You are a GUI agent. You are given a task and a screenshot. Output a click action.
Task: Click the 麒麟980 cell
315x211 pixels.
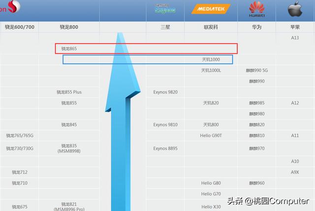tap(257, 114)
